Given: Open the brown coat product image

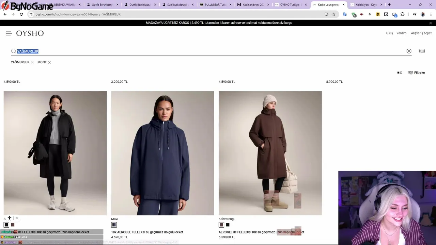Looking at the screenshot, I should click(x=270, y=153).
